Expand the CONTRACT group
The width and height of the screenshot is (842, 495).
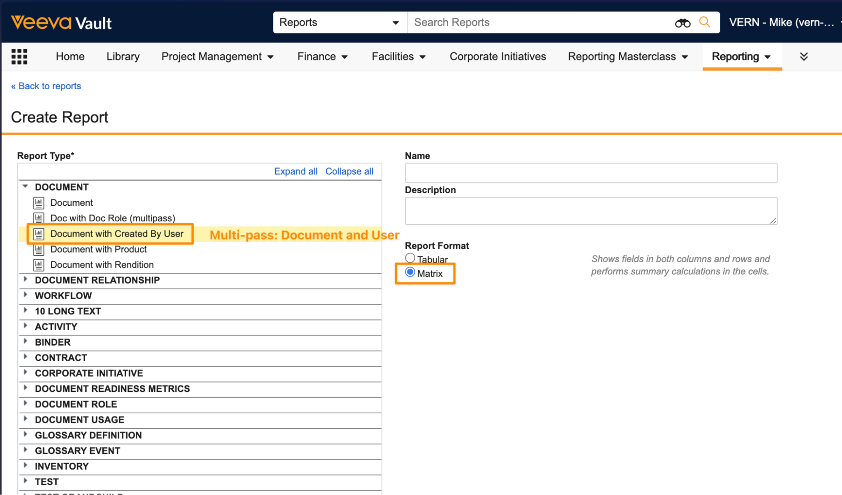[25, 357]
